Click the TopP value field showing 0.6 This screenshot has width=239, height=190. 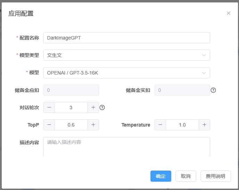click(71, 125)
